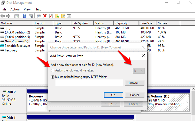Click the Disk 1 disk icon in lower pane
Image resolution: width=195 pixels, height=121 pixels.
click(4, 117)
